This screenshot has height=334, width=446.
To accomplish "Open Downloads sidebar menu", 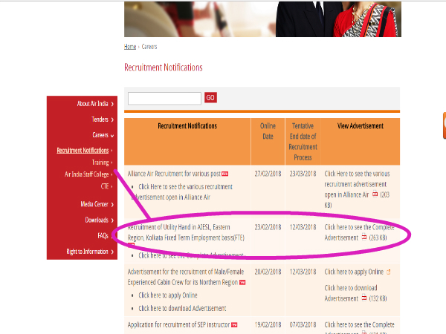I will point(97,220).
